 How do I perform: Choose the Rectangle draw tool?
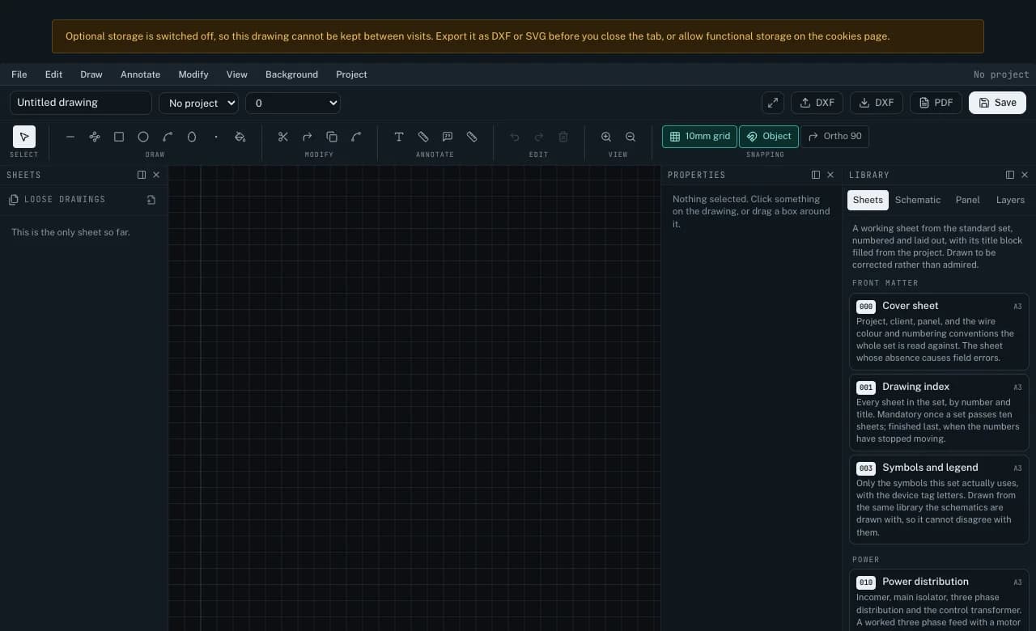pos(119,137)
